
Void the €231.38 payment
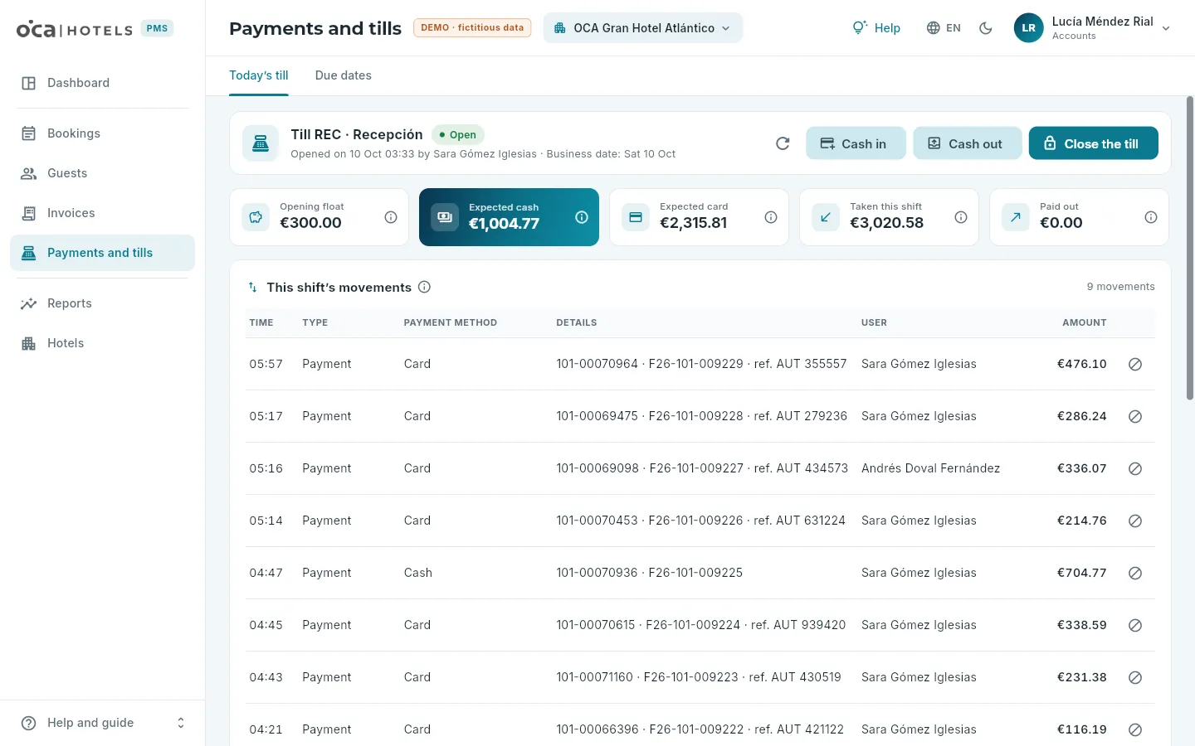pos(1135,677)
